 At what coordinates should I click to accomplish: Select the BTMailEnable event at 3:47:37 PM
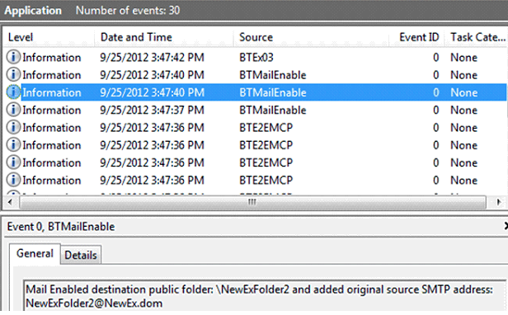[x=256, y=110]
